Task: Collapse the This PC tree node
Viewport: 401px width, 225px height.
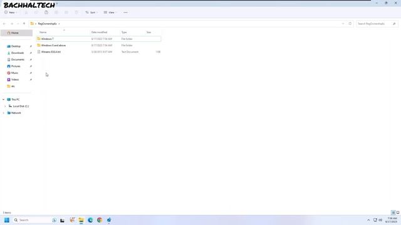Action: point(3,99)
